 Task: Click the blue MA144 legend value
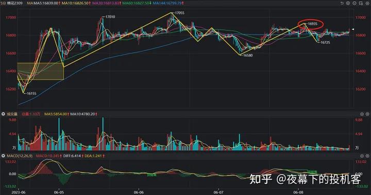[x=167, y=3]
